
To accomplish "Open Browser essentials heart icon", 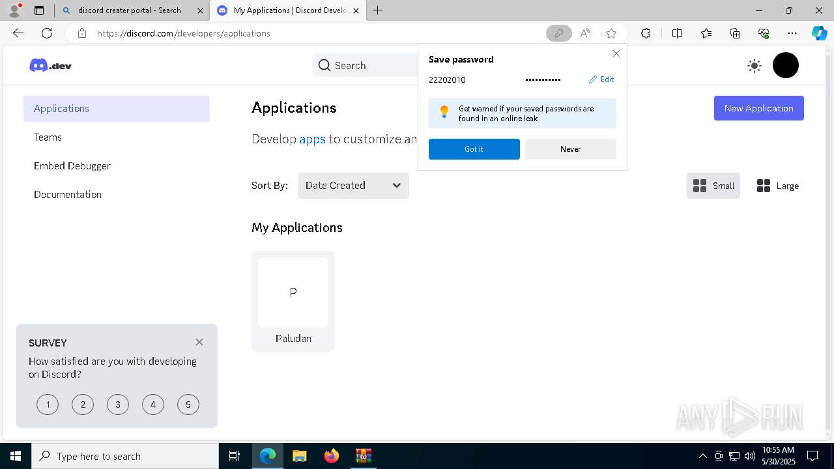I will pyautogui.click(x=764, y=33).
